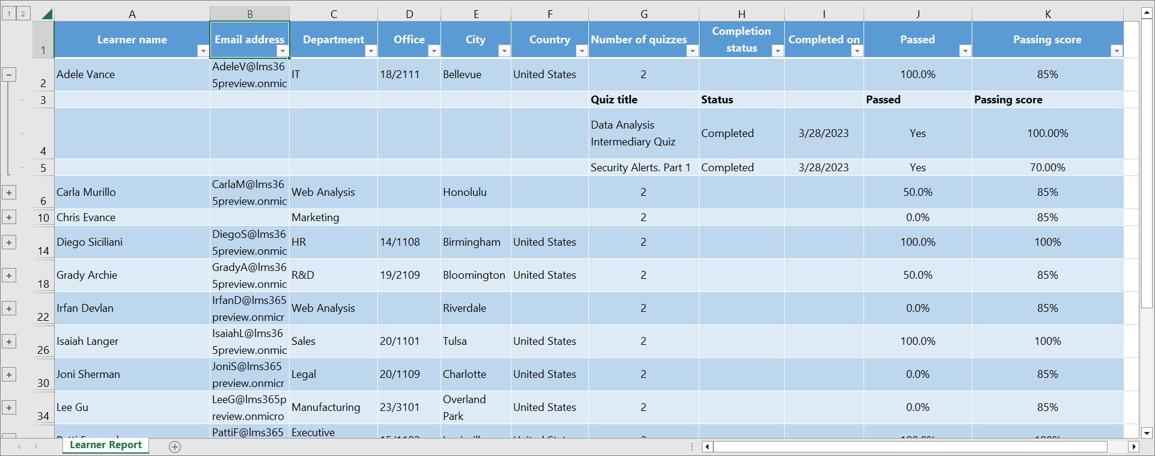Add a new sheet with plus icon
1155x456 pixels.
click(175, 446)
